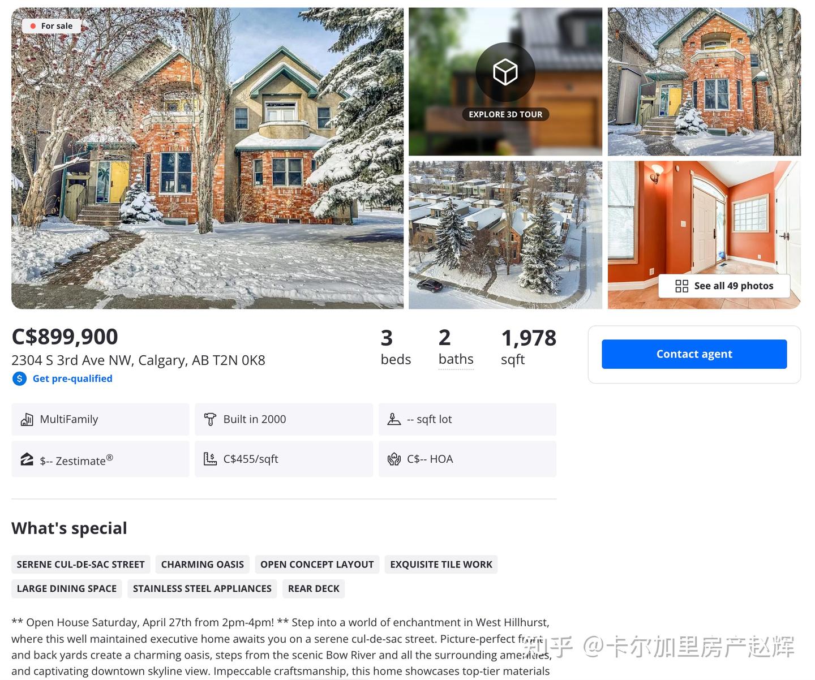
Task: Click the Contact agent button
Action: point(694,354)
